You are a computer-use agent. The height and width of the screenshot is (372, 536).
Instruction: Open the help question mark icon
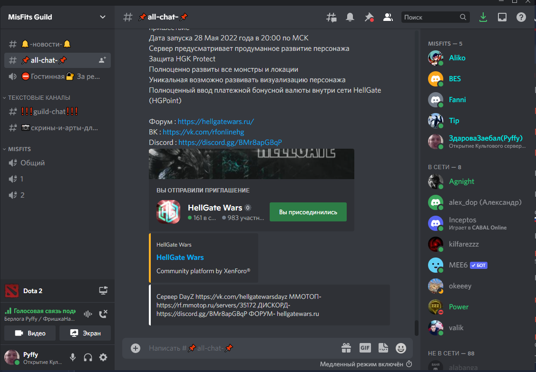pyautogui.click(x=521, y=17)
